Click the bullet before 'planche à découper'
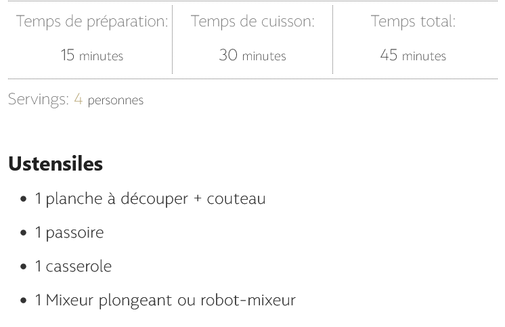This screenshot has height=327, width=505. (24, 199)
